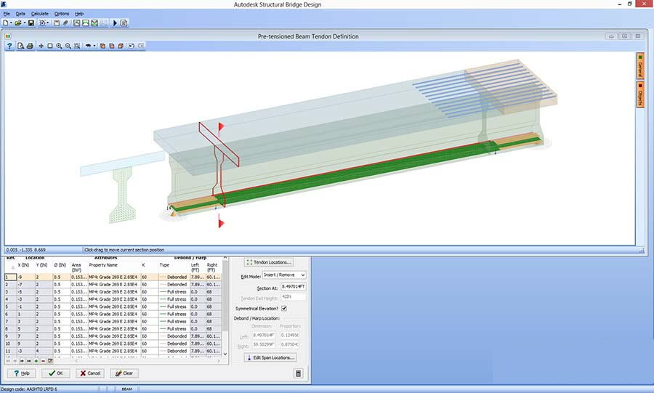654x393 pixels.
Task: Click the eraser-like icon in main toolbar
Action: tap(65, 23)
